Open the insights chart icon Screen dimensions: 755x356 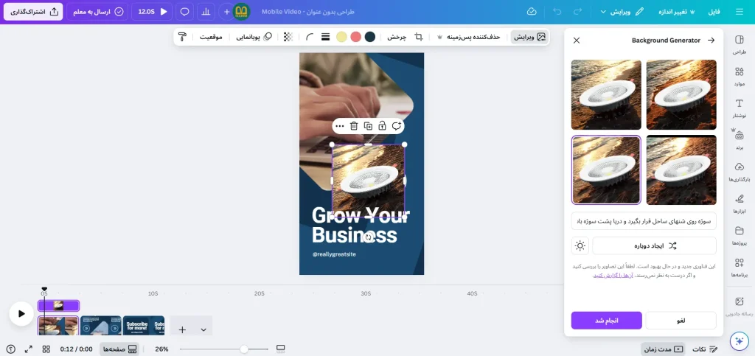click(206, 12)
